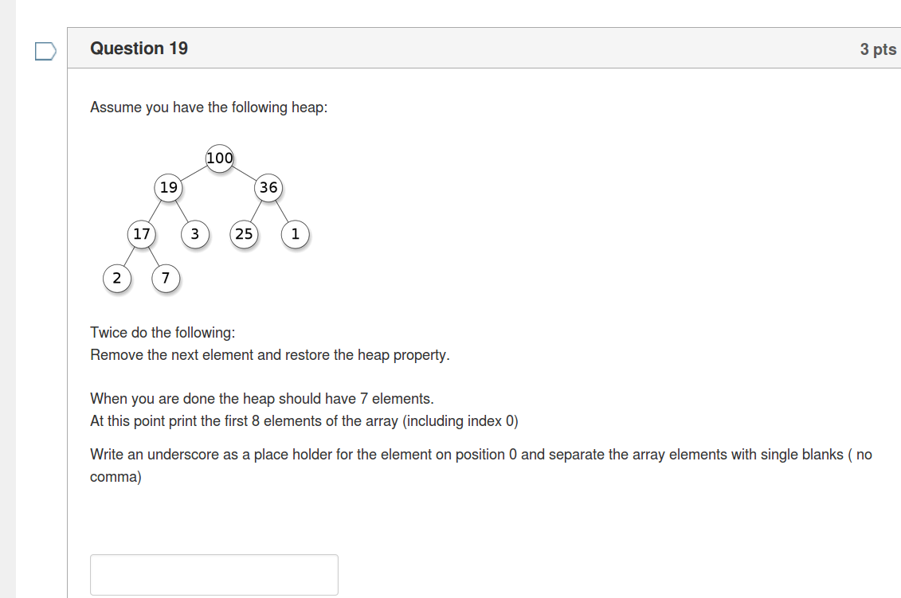Flag Question 19 using the bookmark icon
Viewport: 901px width, 598px height.
[45, 51]
